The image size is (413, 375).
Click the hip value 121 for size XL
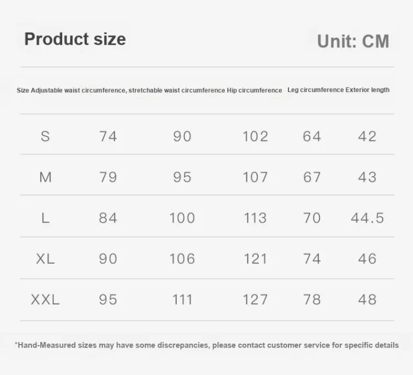click(x=255, y=259)
